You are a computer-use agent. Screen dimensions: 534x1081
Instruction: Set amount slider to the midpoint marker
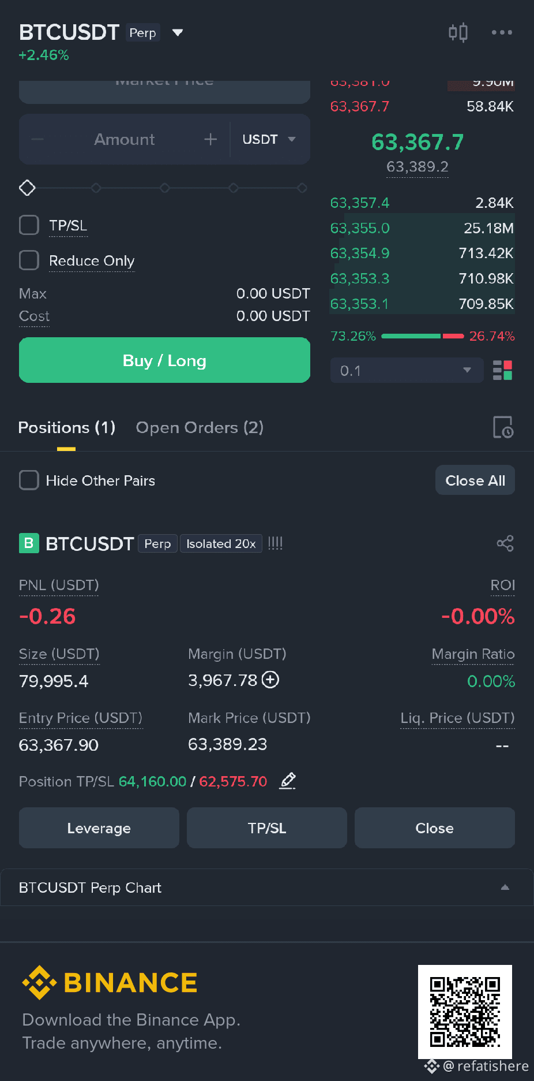click(164, 188)
